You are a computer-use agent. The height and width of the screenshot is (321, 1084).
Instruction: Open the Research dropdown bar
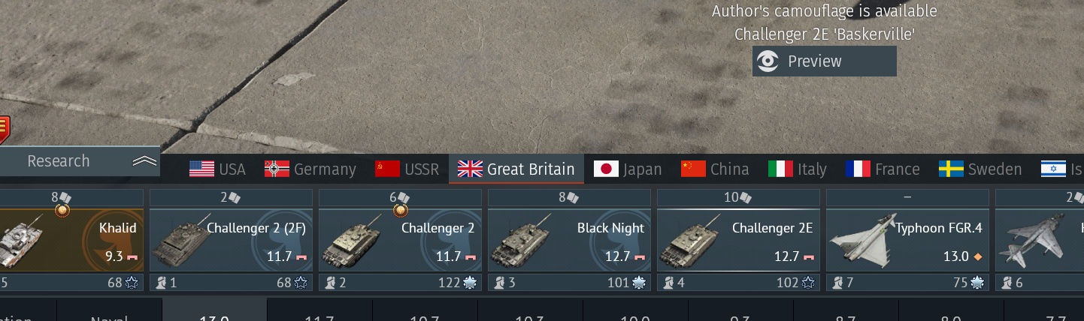click(80, 161)
